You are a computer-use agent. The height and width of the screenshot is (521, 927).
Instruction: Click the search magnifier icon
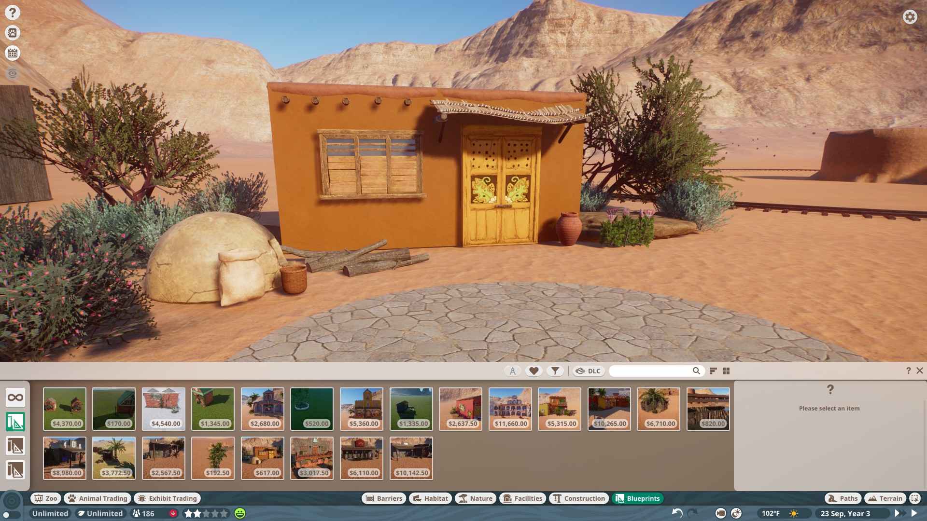[696, 371]
